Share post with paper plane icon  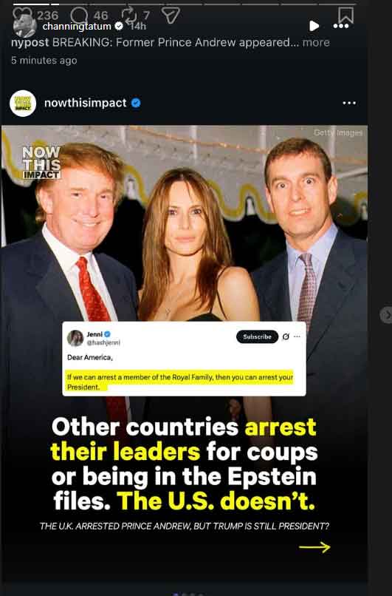pos(170,16)
